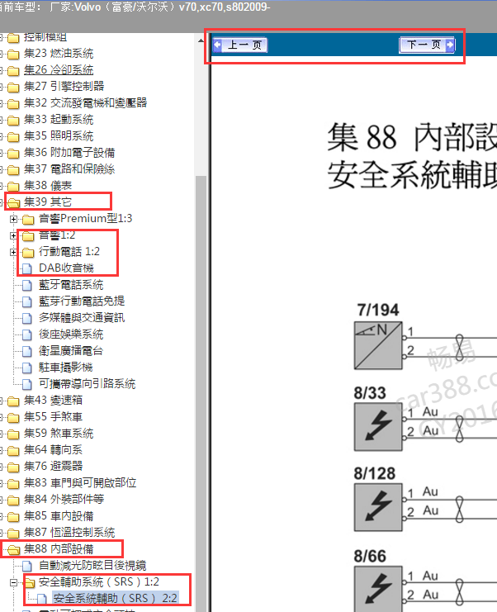
Task: Go to previous page with 上一页 button
Action: click(x=240, y=45)
